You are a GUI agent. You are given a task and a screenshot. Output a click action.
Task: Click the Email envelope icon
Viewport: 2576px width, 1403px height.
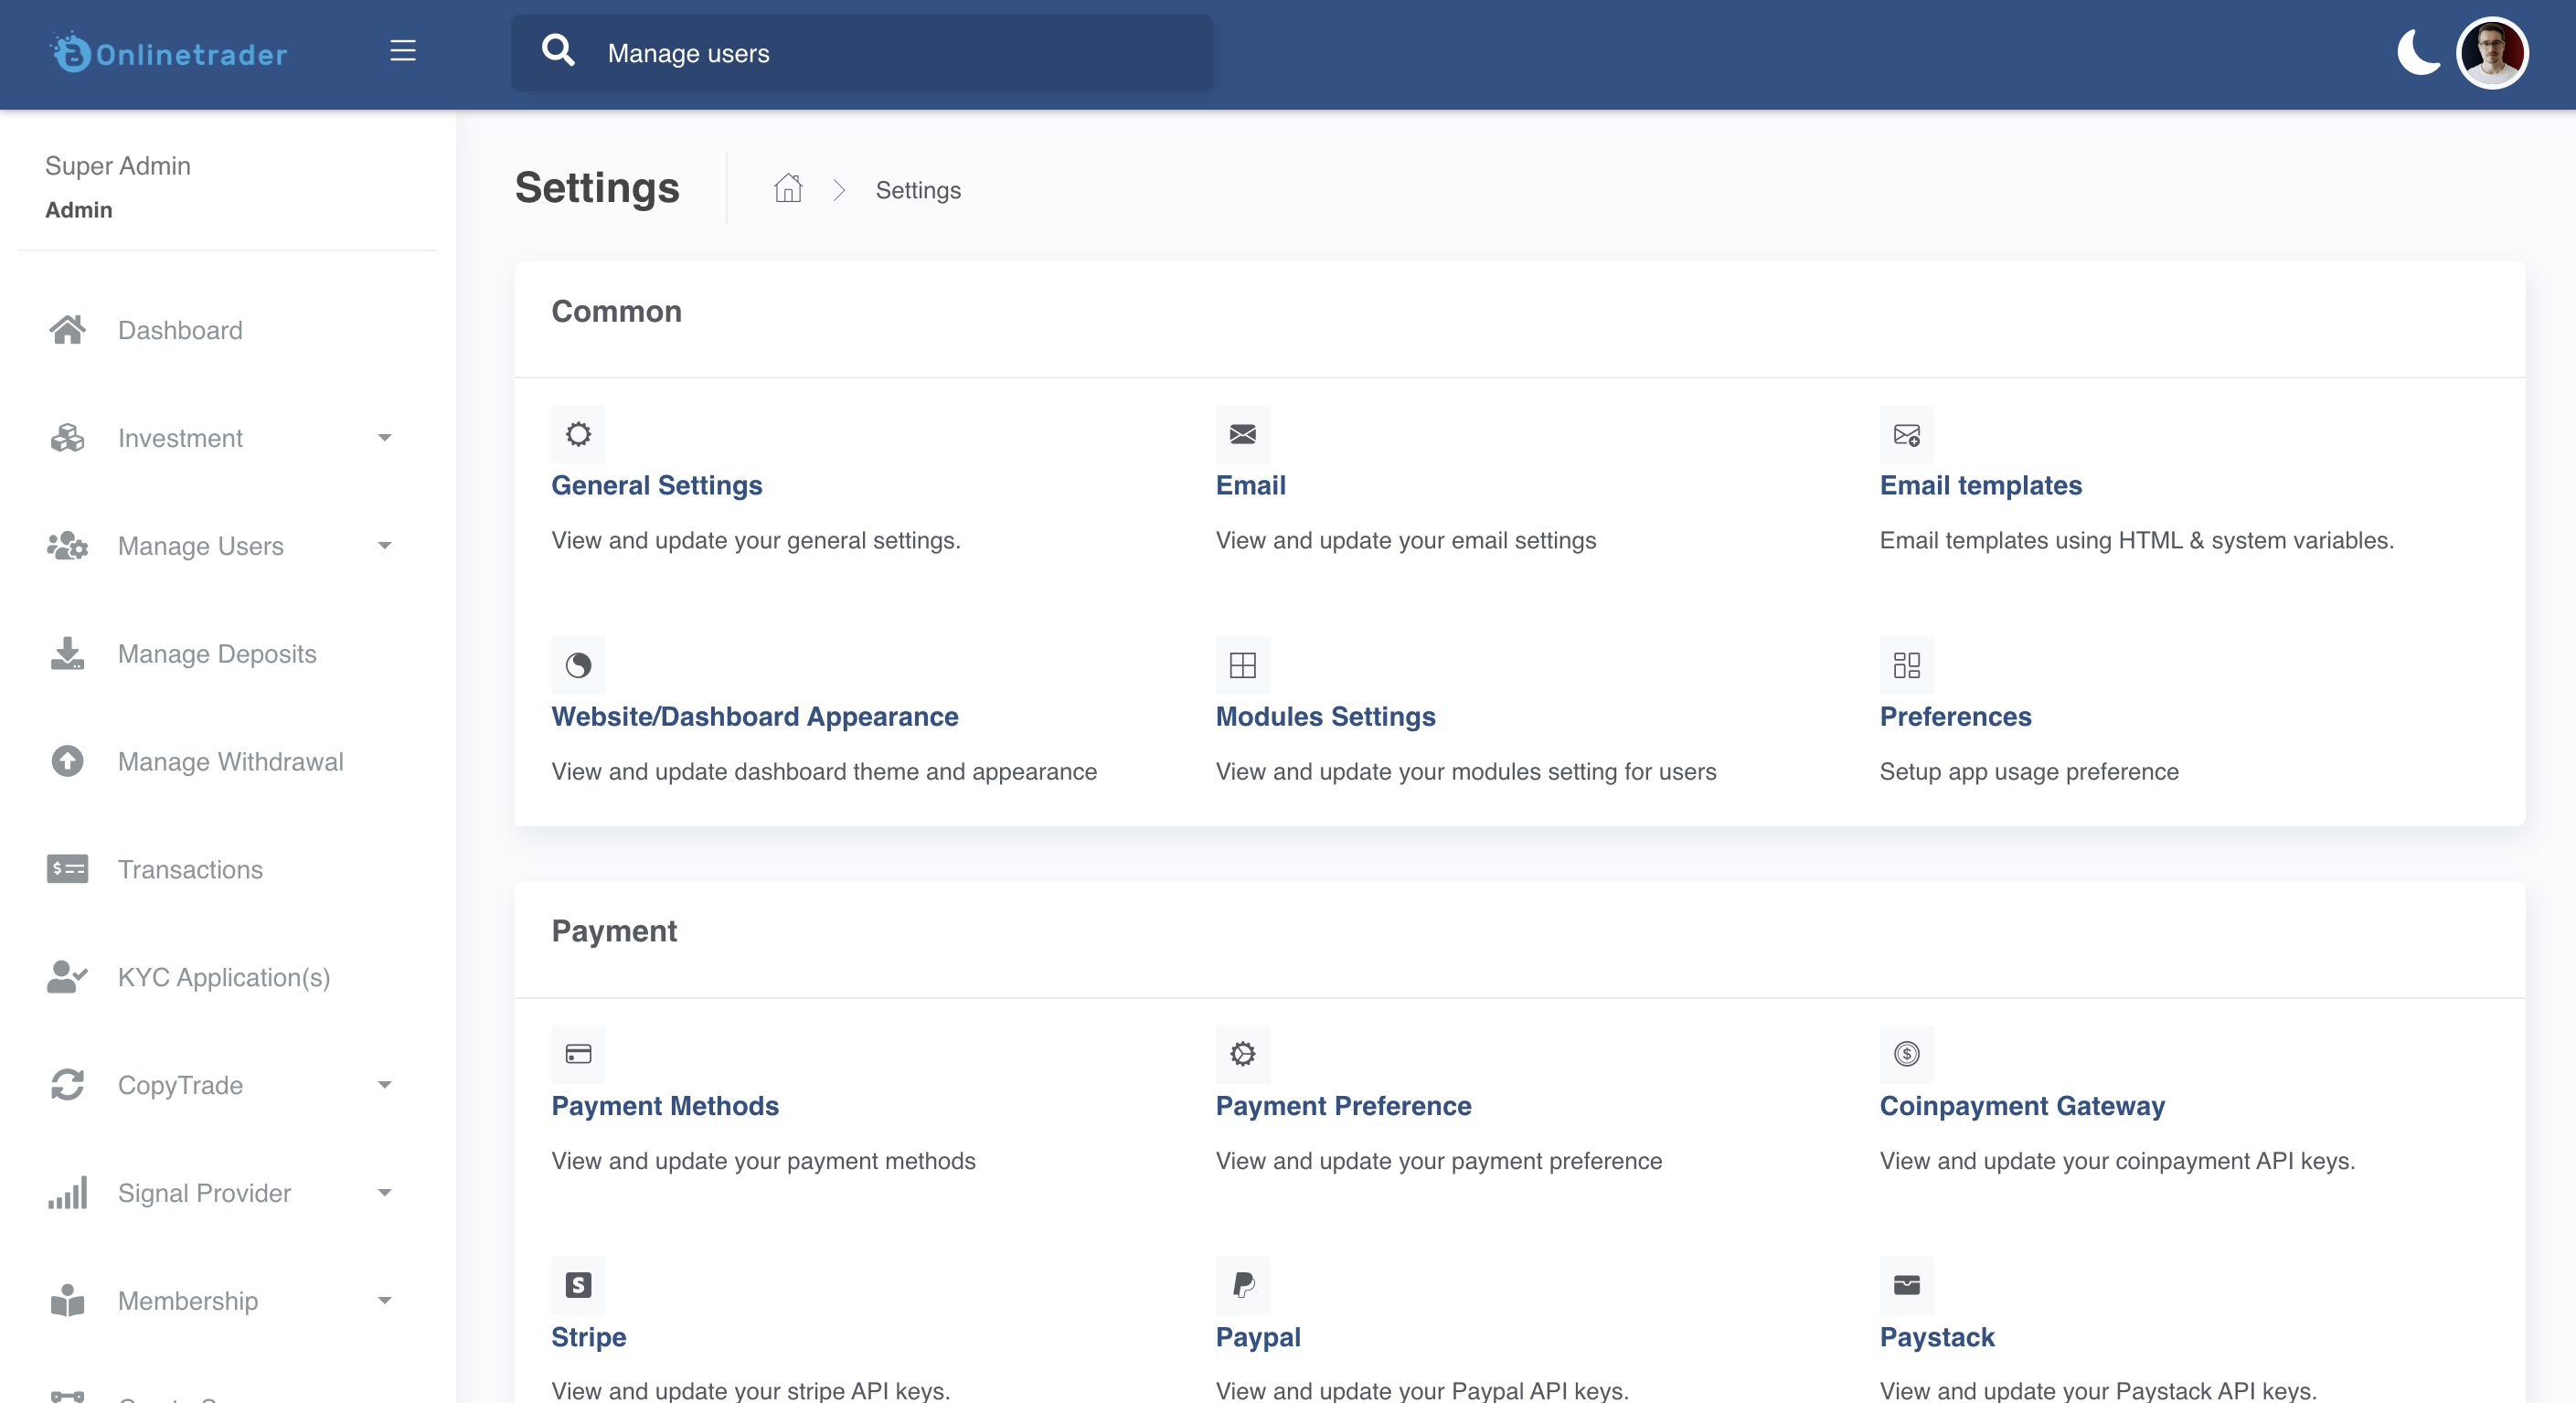click(1243, 434)
